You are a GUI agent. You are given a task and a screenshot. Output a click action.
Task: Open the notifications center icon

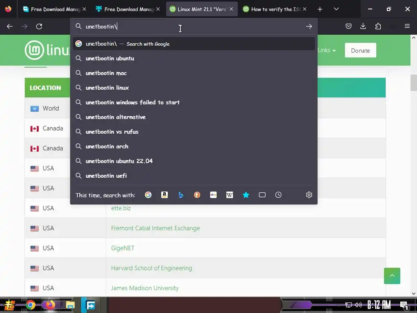click(404, 305)
